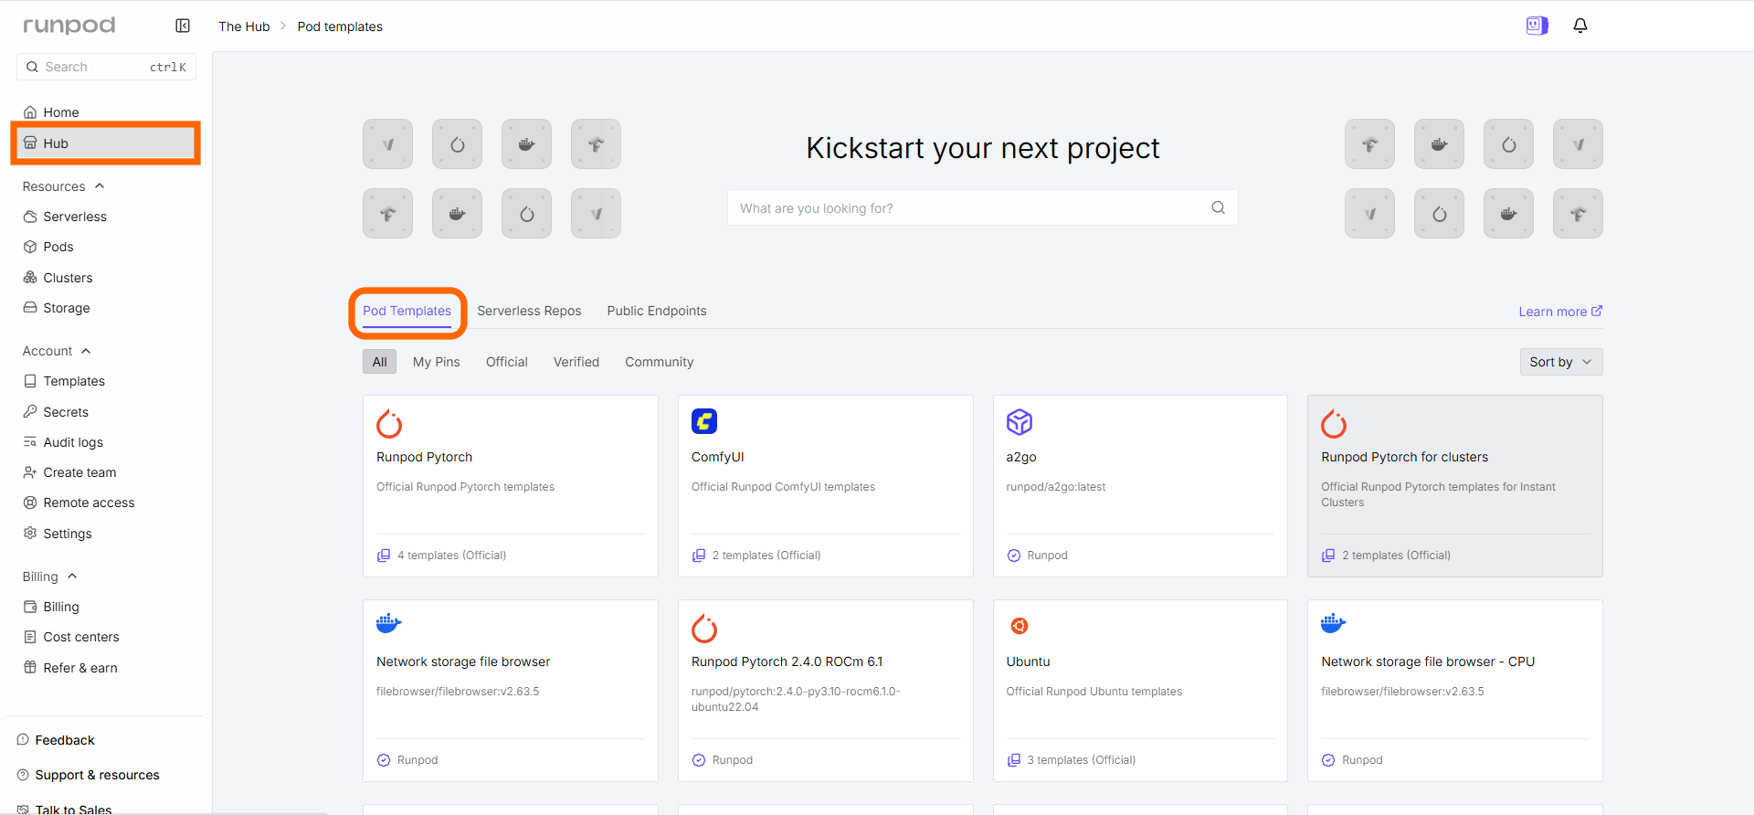Click the 'Kickstart your next project' heading
The image size is (1754, 815).
[x=983, y=148]
